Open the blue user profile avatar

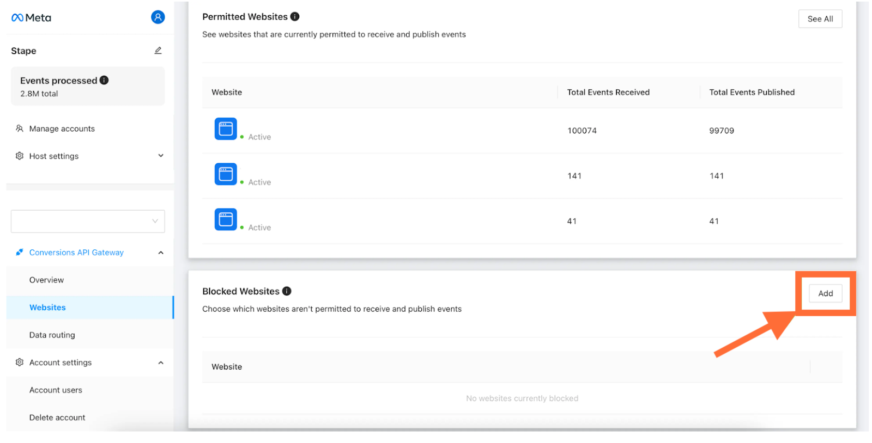click(158, 17)
